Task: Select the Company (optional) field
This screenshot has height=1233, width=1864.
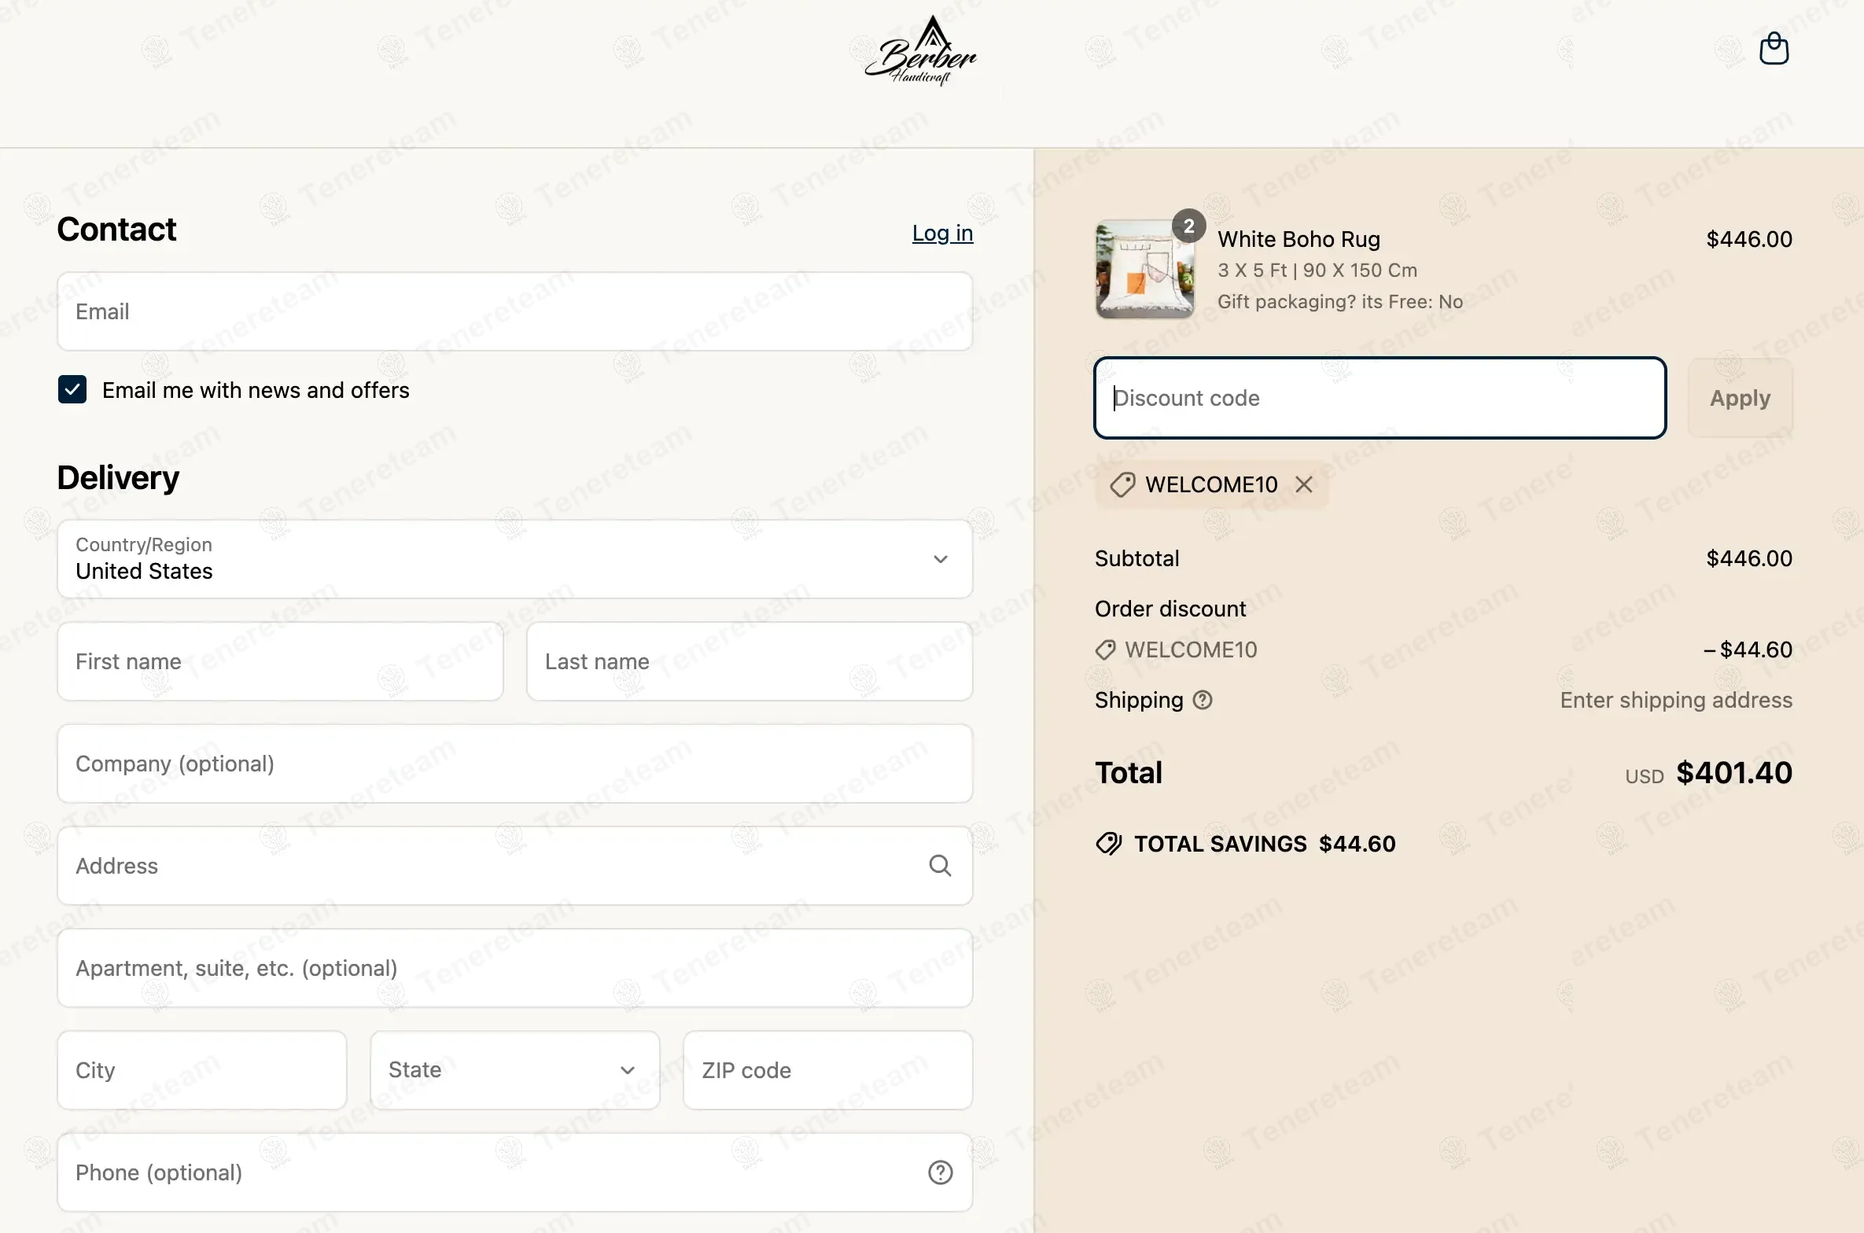Action: [515, 764]
